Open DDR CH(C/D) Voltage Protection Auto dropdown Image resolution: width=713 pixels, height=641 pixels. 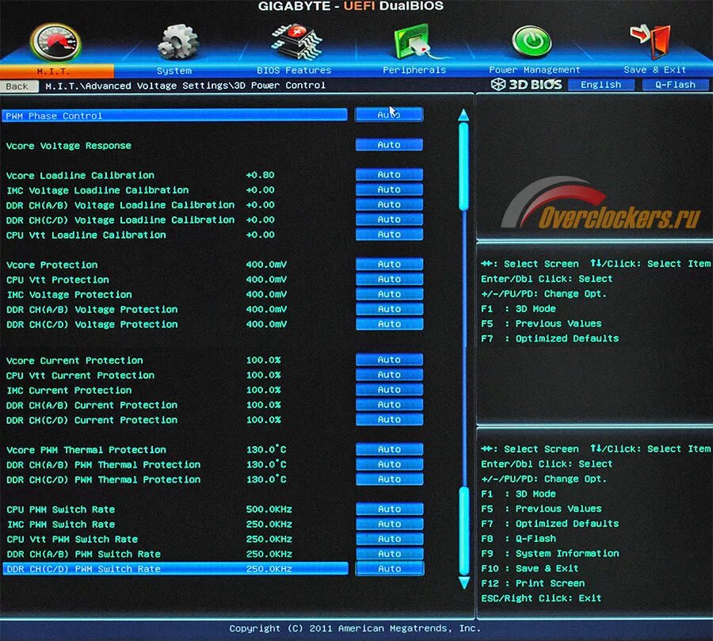[x=389, y=324]
